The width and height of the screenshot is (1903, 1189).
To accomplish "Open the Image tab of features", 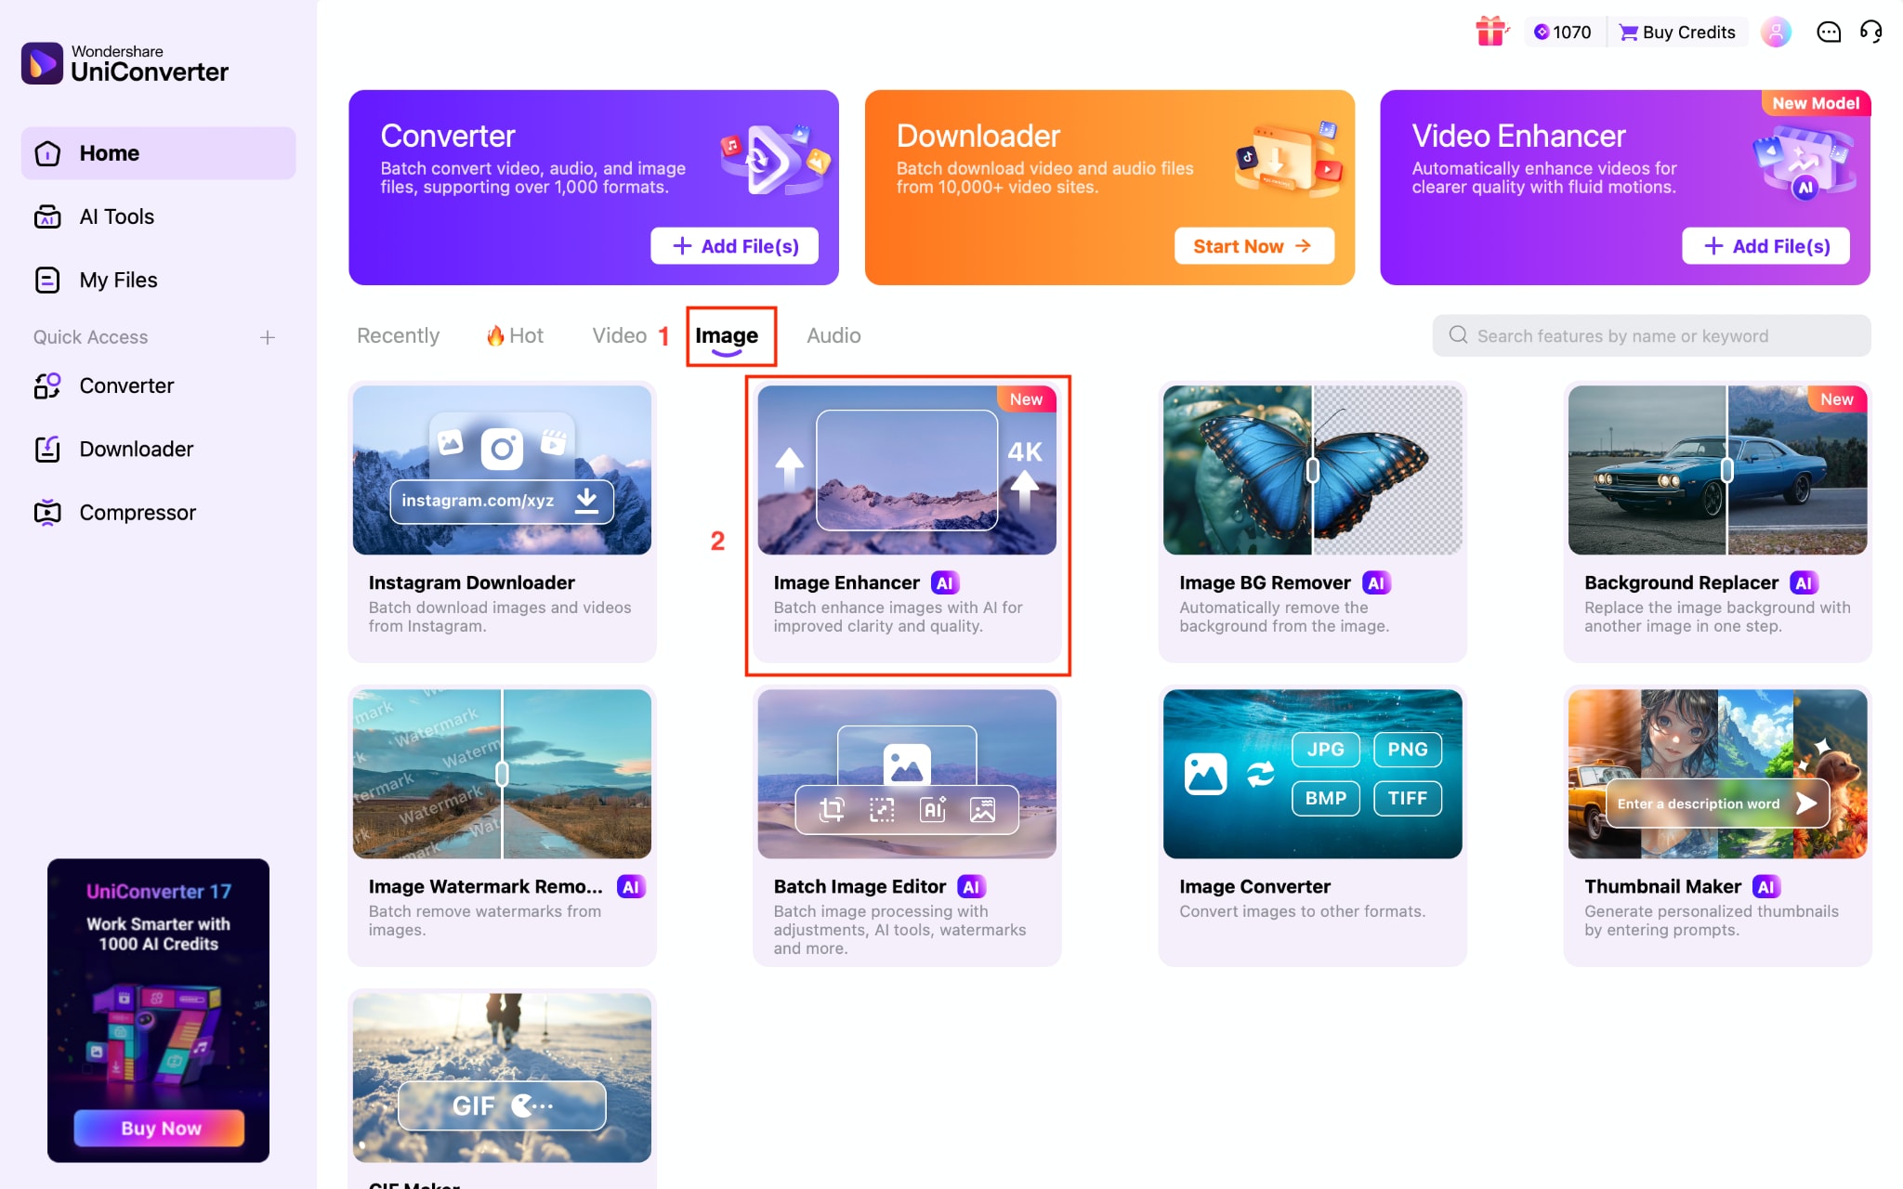I will tap(728, 335).
